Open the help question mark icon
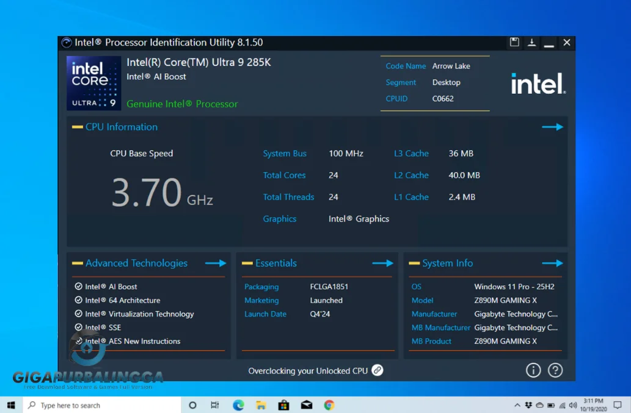This screenshot has width=631, height=413. pos(555,370)
